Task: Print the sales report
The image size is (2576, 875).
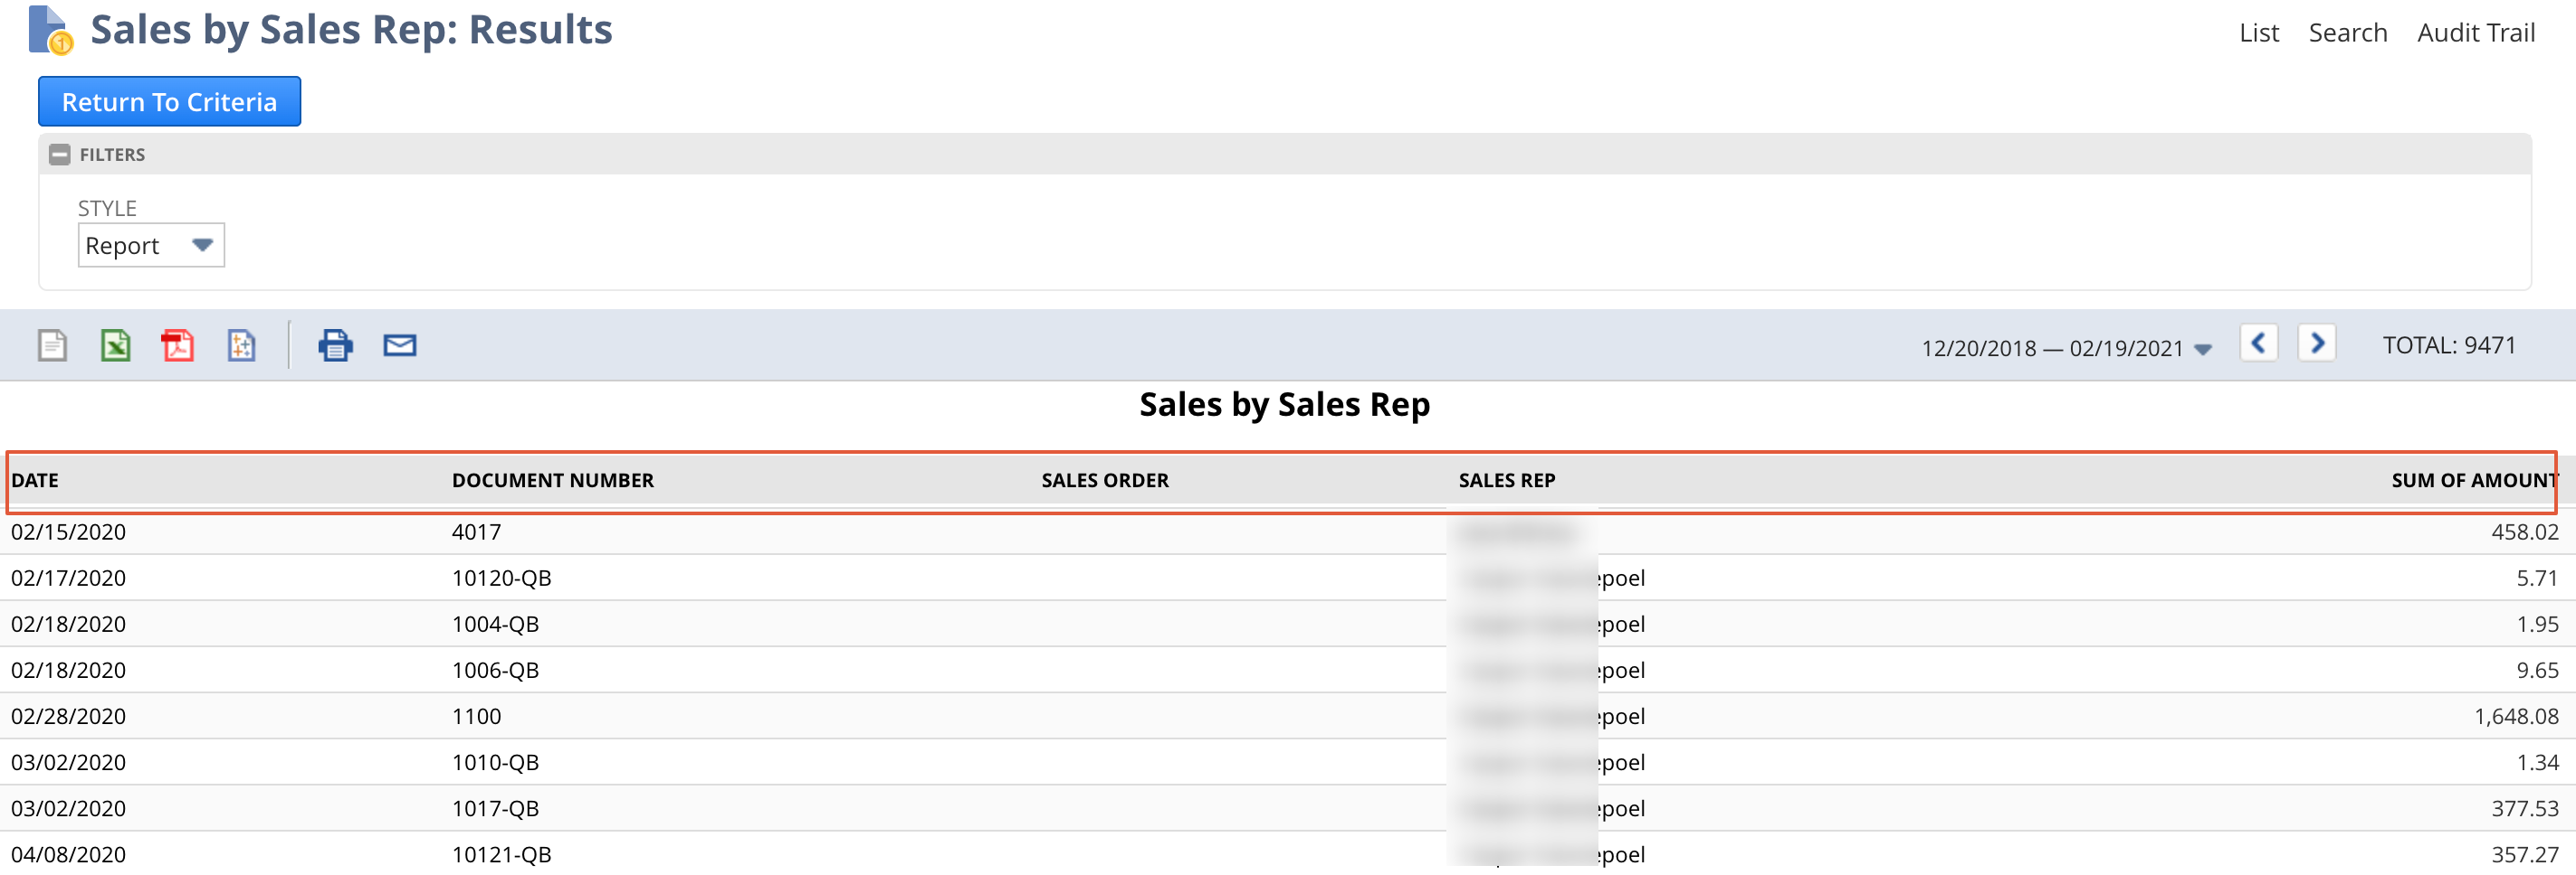Action: click(335, 345)
